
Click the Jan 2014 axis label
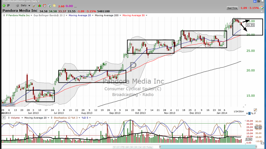(x=222, y=113)
